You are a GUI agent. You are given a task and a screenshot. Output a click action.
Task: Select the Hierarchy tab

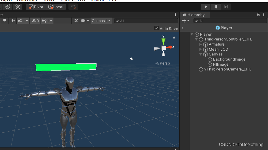click(195, 15)
